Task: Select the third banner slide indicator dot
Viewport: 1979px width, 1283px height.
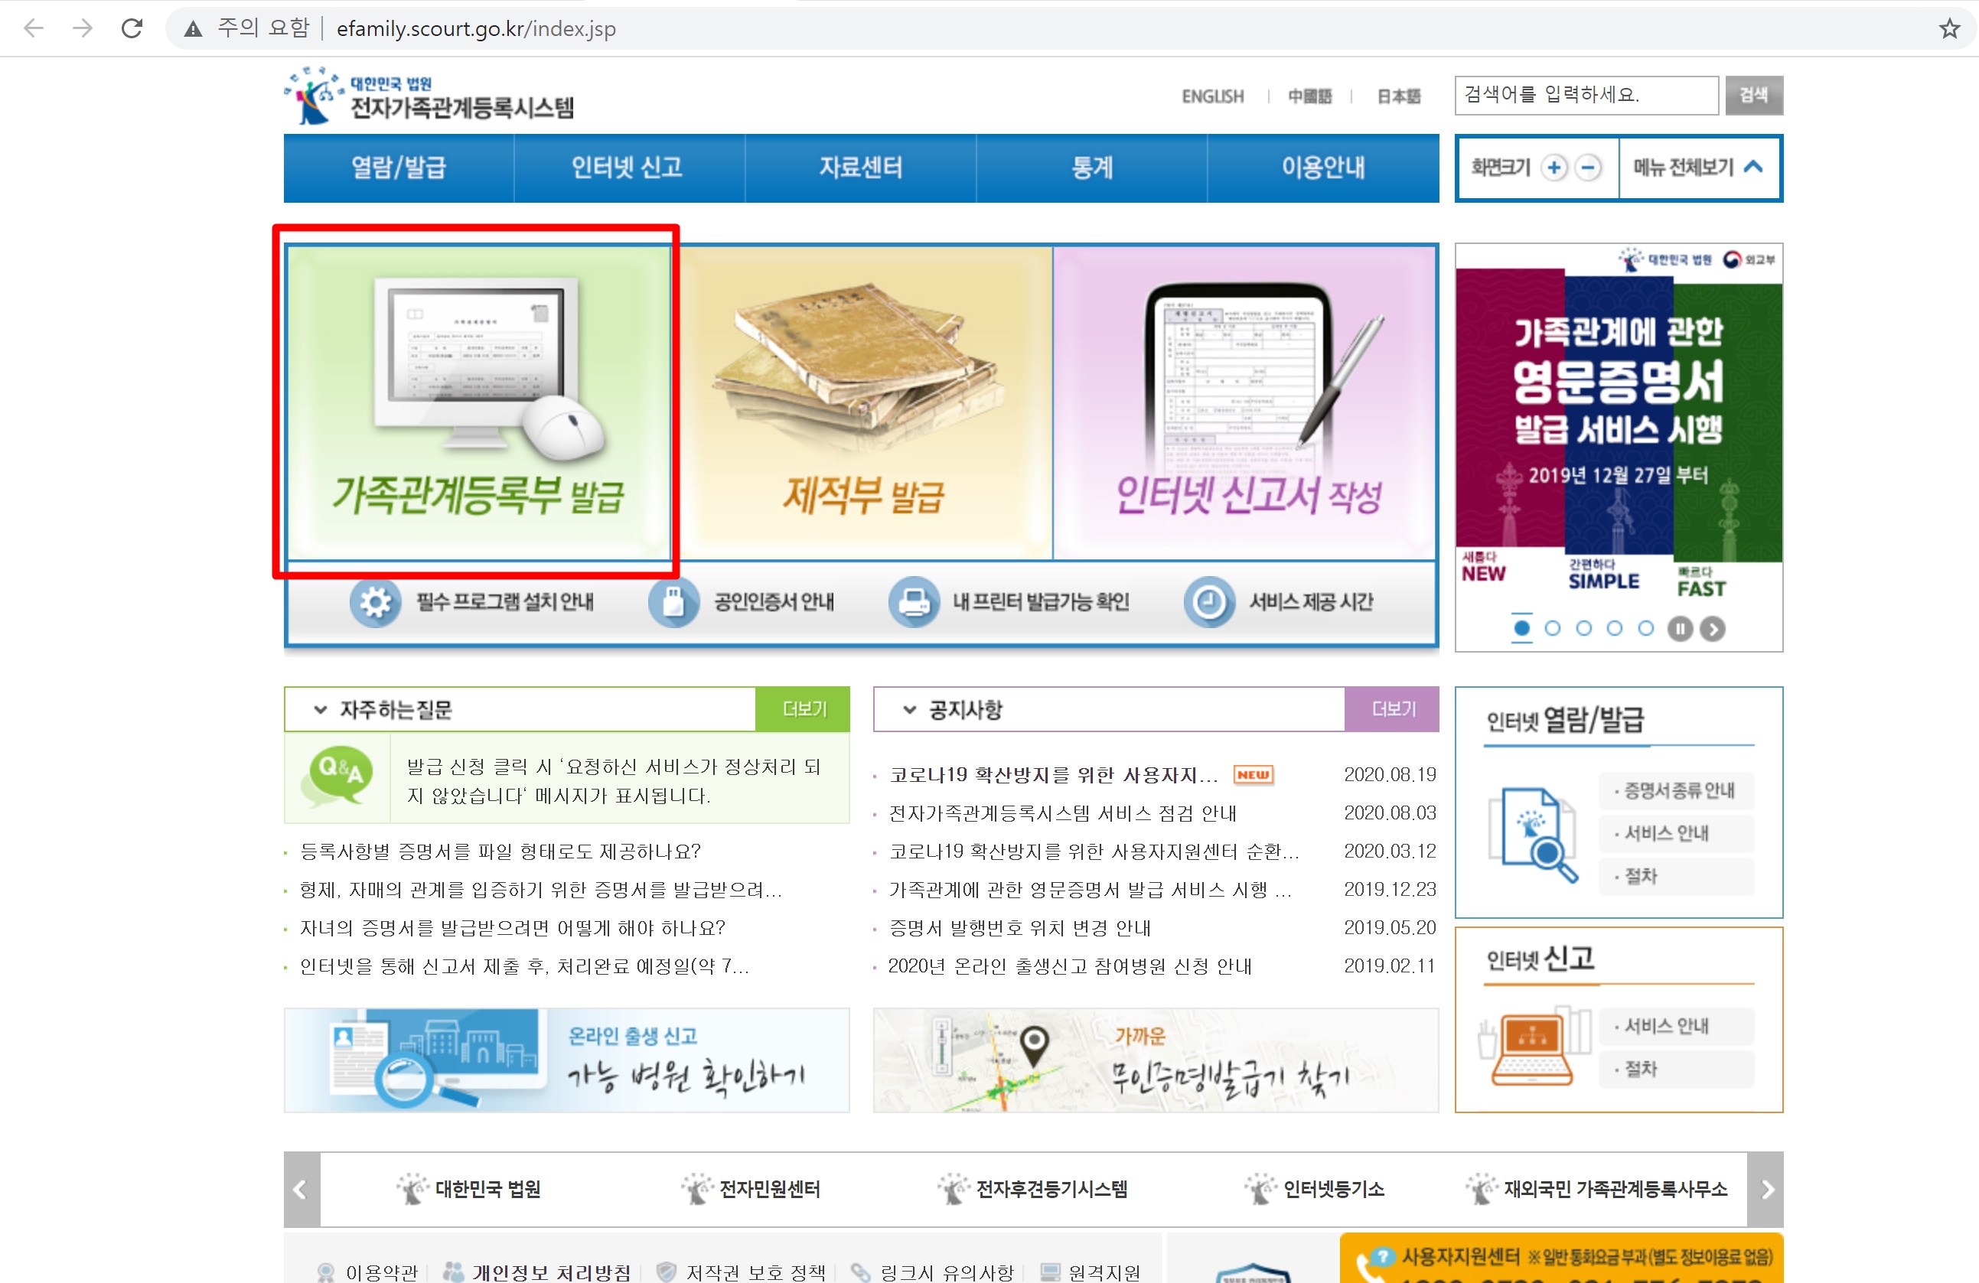Action: point(1584,628)
